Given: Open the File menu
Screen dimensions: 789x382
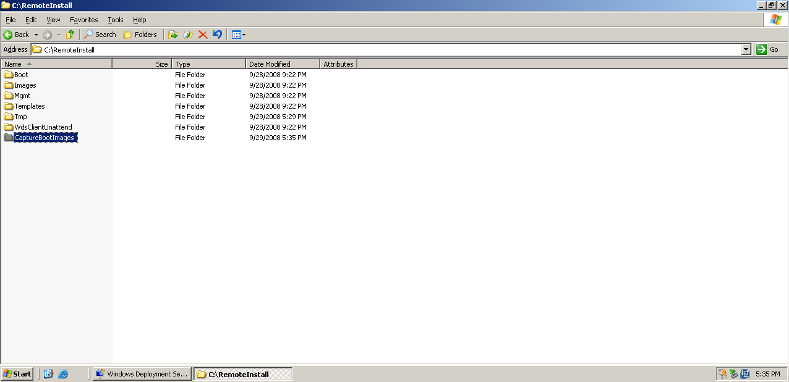Looking at the screenshot, I should pyautogui.click(x=11, y=20).
